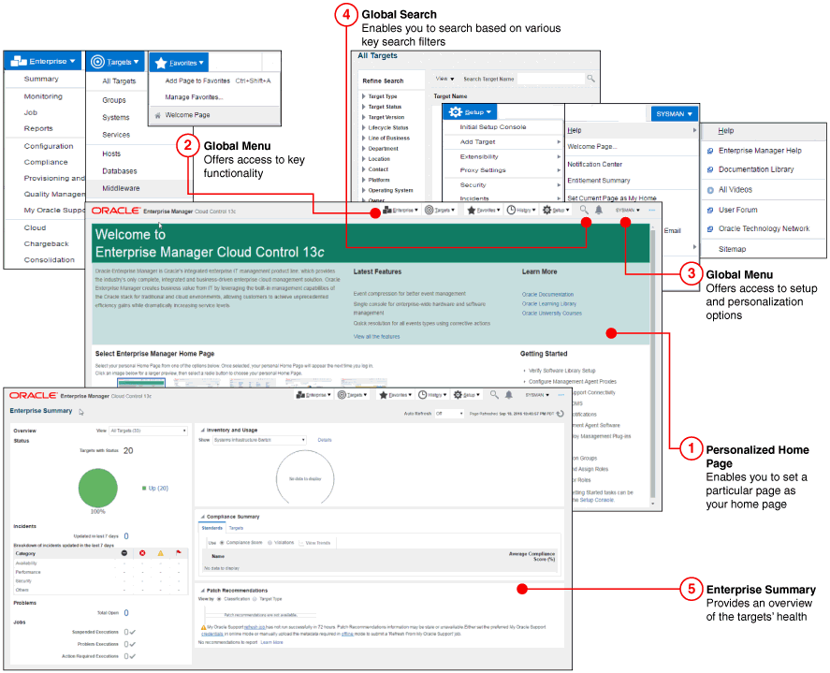Open History menu in Enterprise Summary toolbar
Image resolution: width=830 pixels, height=673 pixels.
(432, 395)
